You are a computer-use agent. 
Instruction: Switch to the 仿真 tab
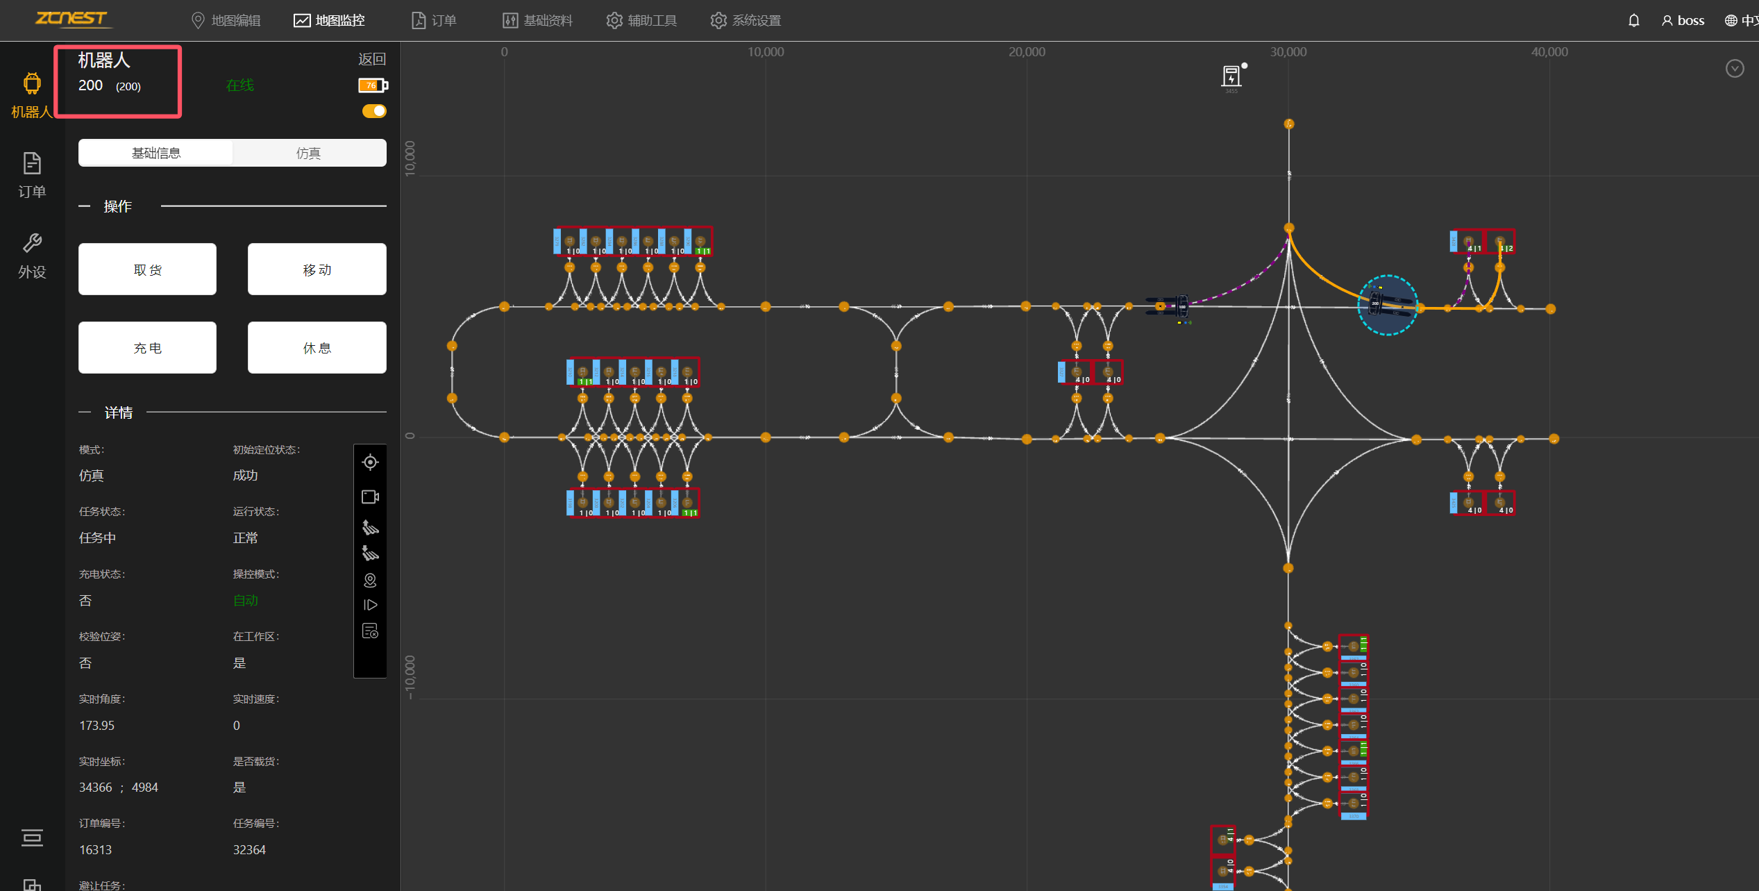tap(309, 153)
